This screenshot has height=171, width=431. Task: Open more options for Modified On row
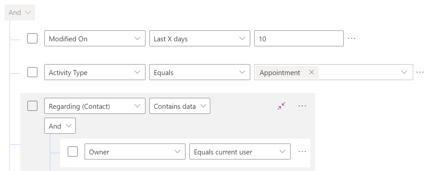point(352,38)
